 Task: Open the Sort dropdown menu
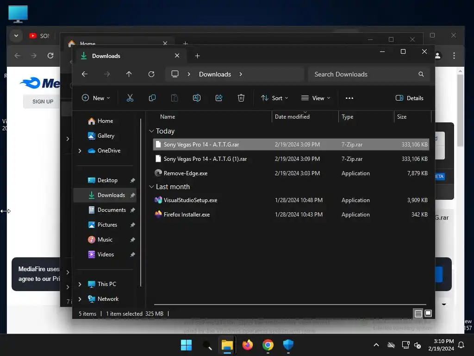pyautogui.click(x=274, y=98)
